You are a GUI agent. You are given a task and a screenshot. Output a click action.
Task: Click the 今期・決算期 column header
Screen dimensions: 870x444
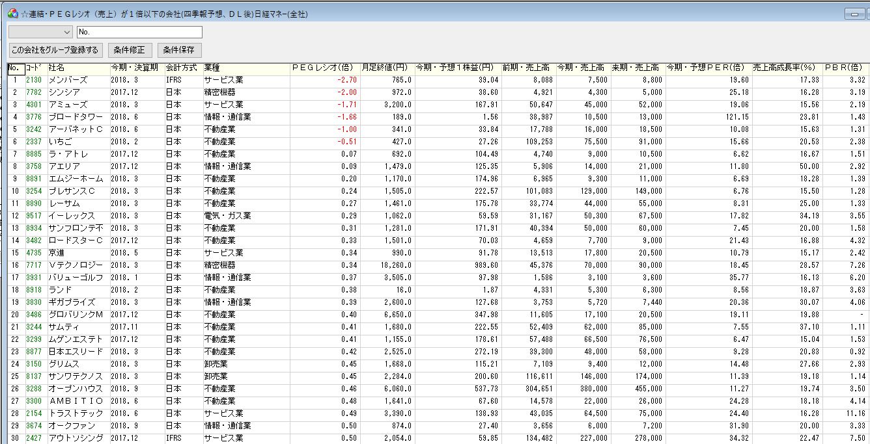(134, 68)
